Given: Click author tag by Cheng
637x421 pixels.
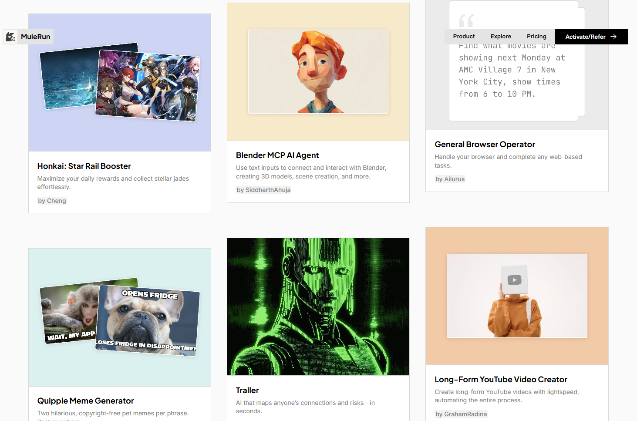Looking at the screenshot, I should 52,201.
